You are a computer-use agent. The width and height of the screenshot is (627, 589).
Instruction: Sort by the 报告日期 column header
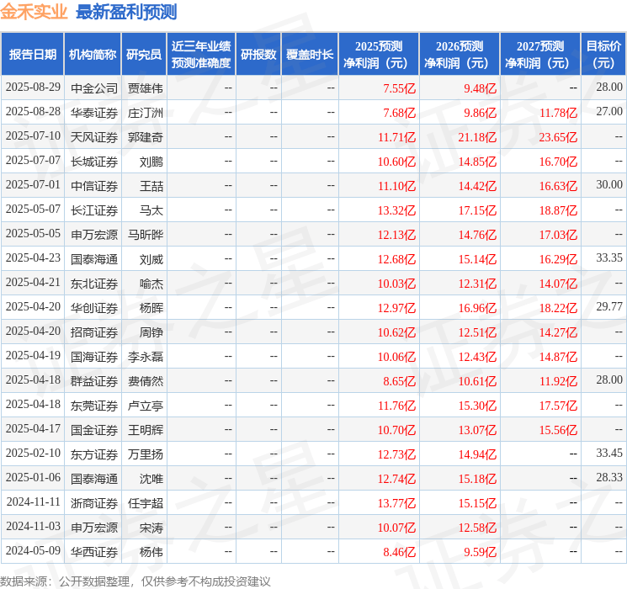[33, 55]
